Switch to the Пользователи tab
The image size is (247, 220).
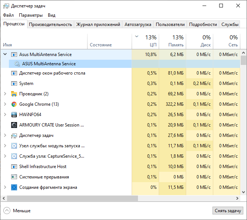point(170,24)
